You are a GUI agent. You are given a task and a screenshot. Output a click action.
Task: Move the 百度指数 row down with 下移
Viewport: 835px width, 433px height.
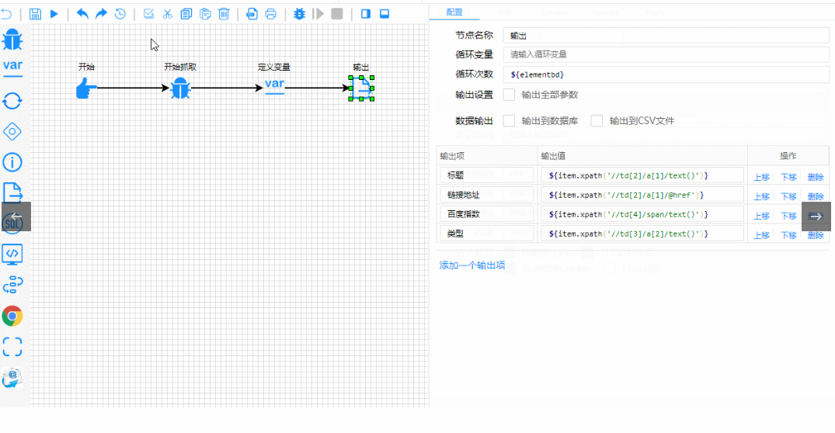(x=788, y=216)
